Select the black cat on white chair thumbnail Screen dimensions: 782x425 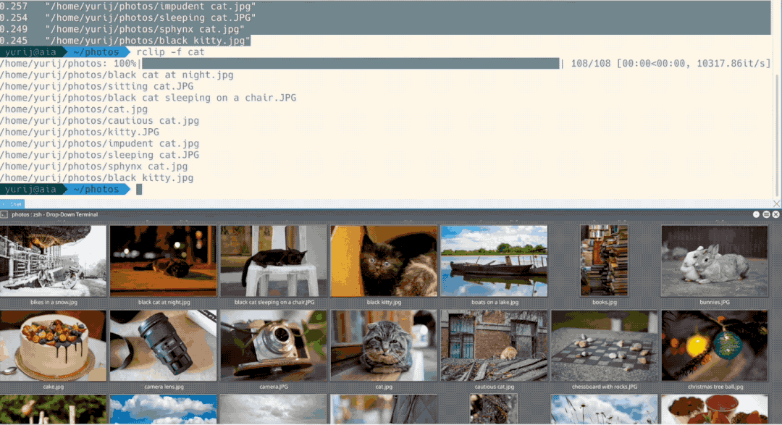click(x=274, y=261)
